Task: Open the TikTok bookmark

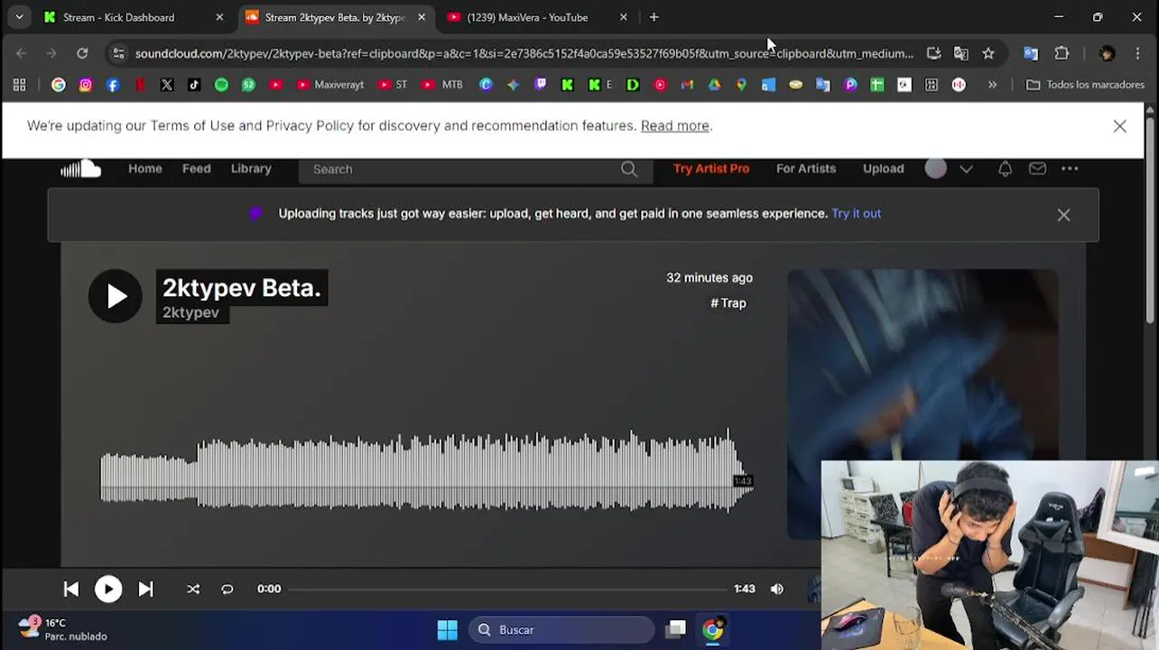Action: [x=194, y=85]
